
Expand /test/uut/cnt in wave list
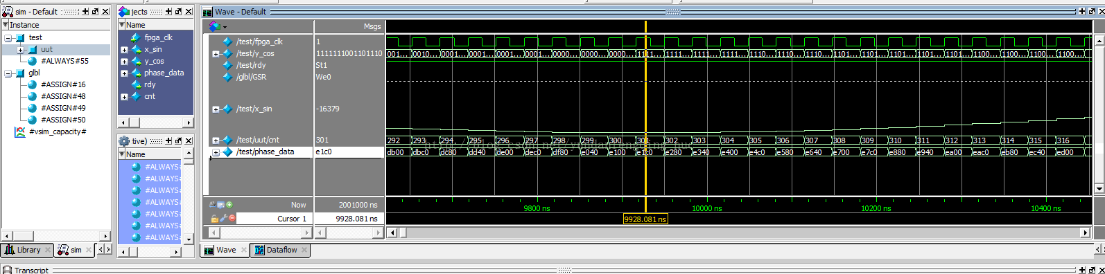[x=216, y=140]
